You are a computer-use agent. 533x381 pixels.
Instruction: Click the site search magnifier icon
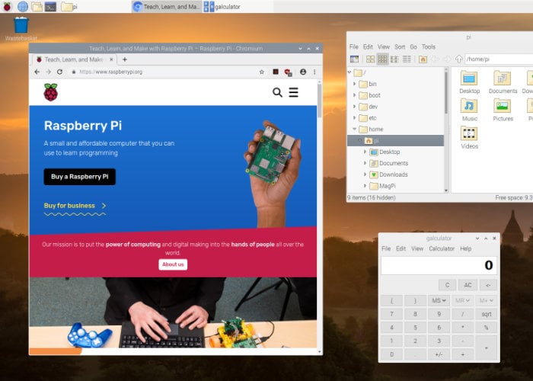point(277,92)
